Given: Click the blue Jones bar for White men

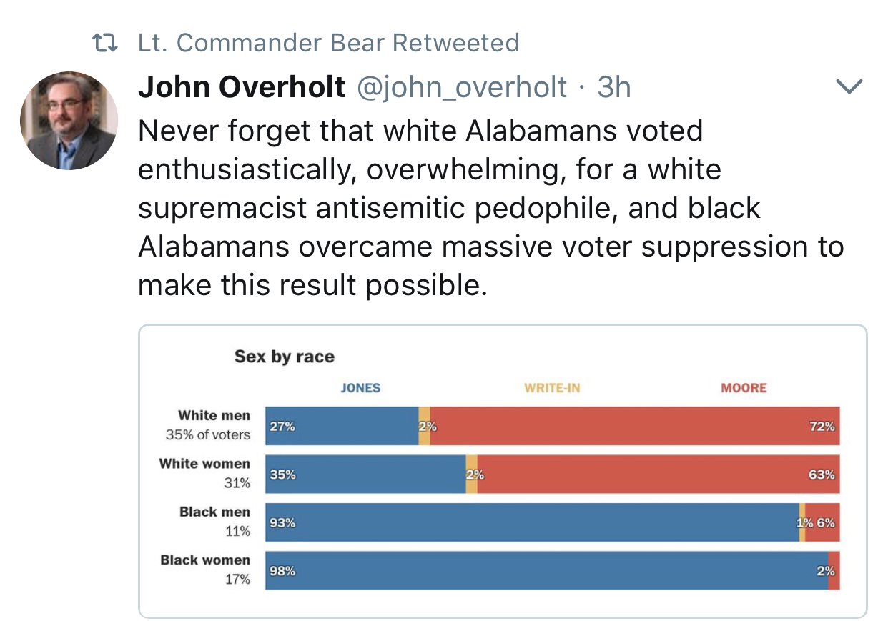Looking at the screenshot, I should click(x=342, y=426).
